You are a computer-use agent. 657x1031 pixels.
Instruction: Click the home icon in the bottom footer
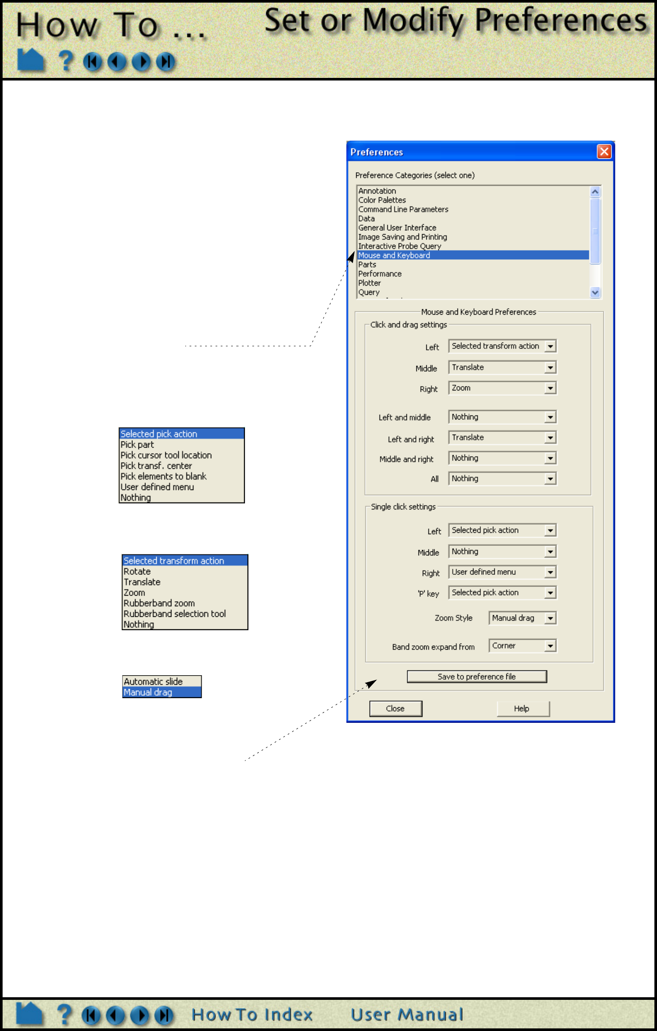point(29,1014)
